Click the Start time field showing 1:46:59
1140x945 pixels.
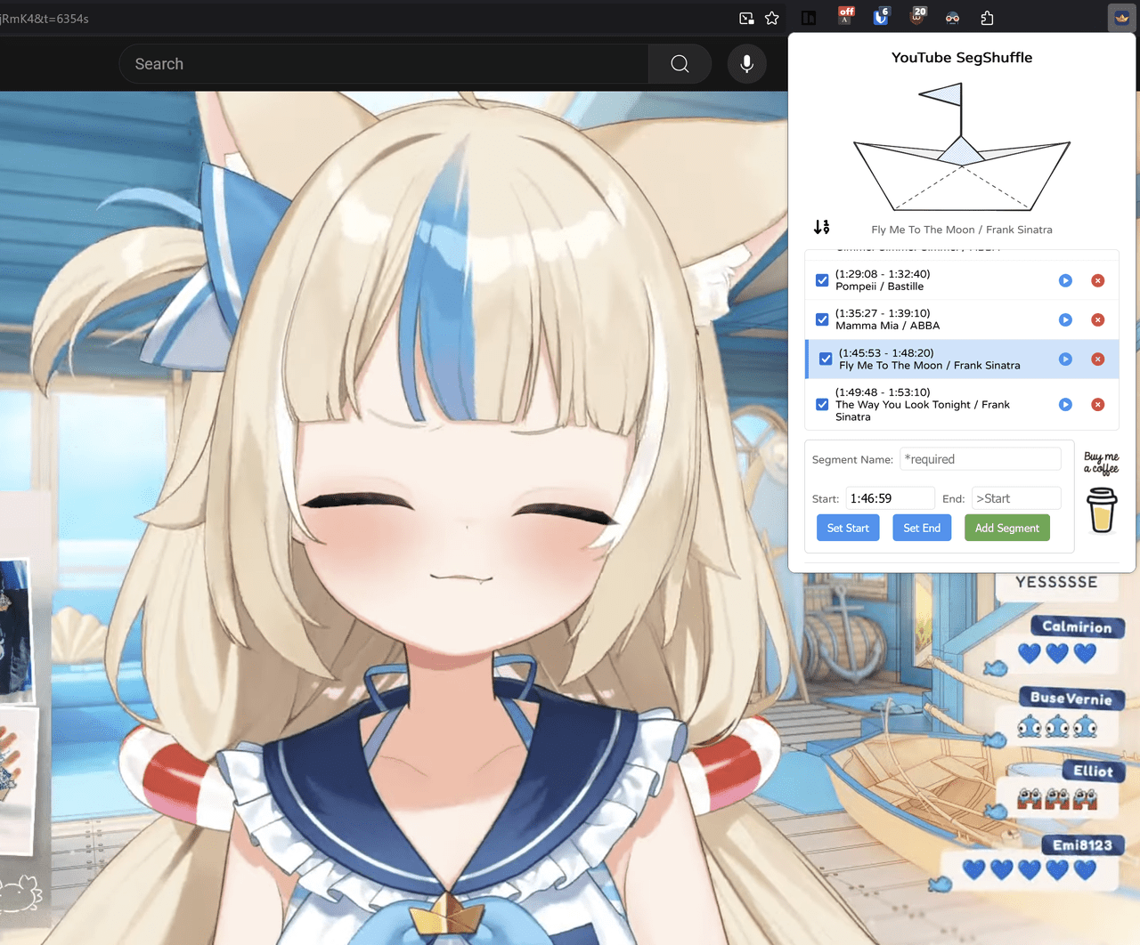[891, 498]
